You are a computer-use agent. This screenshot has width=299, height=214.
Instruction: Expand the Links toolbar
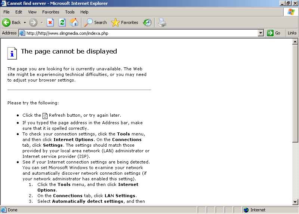coord(292,33)
